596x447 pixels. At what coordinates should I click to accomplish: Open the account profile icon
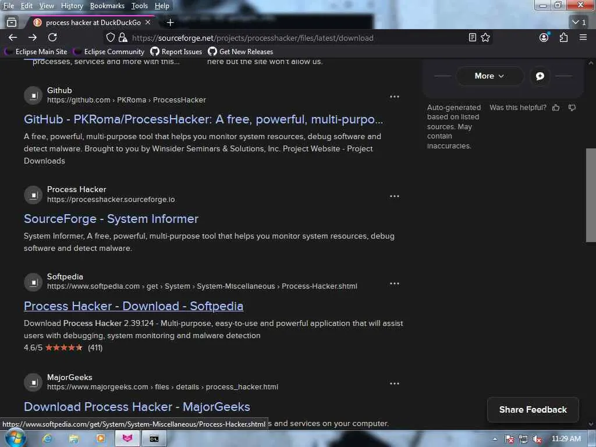click(544, 37)
